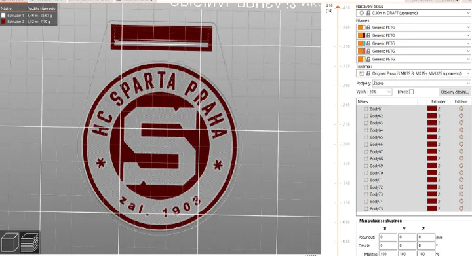Click the Objemy čištění button

click(454, 92)
